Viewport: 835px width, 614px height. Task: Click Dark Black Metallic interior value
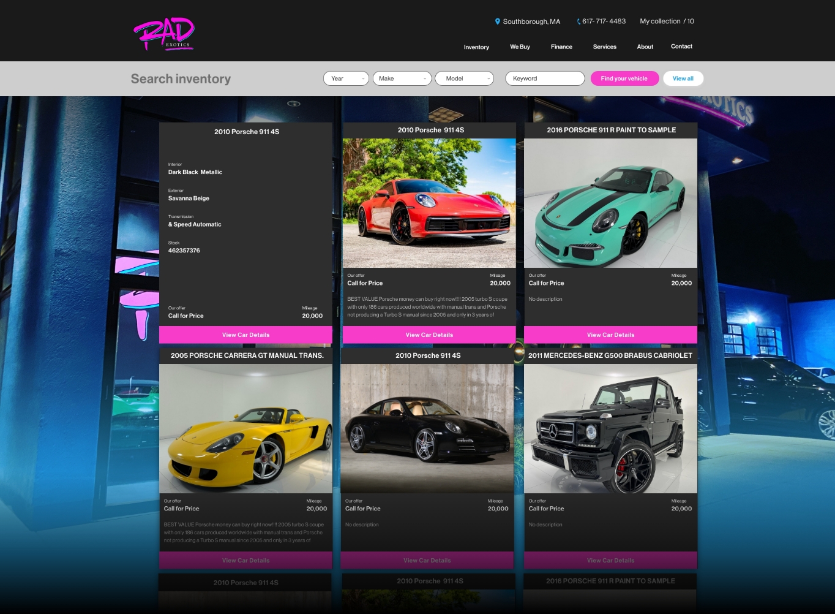coord(195,172)
